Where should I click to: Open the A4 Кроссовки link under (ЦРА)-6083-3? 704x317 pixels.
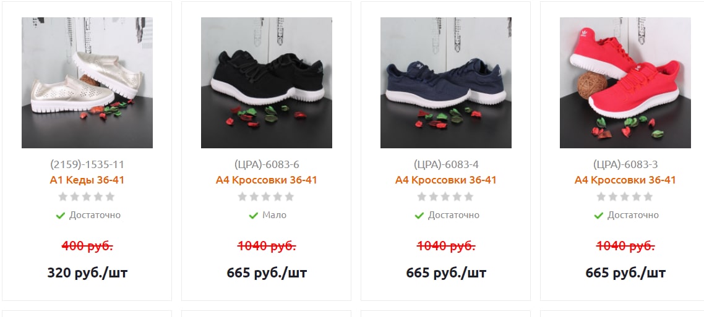click(x=625, y=180)
